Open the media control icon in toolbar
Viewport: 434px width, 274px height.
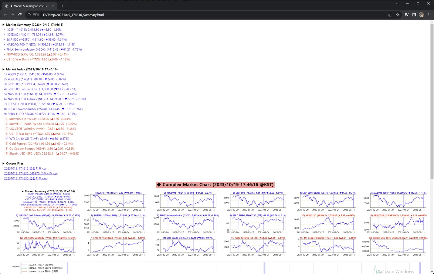click(407, 15)
